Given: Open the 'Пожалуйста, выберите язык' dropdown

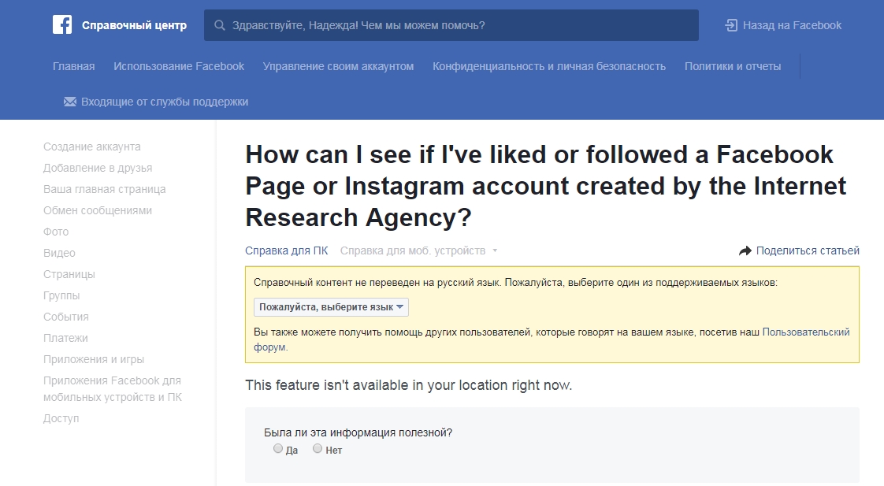Looking at the screenshot, I should pyautogui.click(x=331, y=307).
